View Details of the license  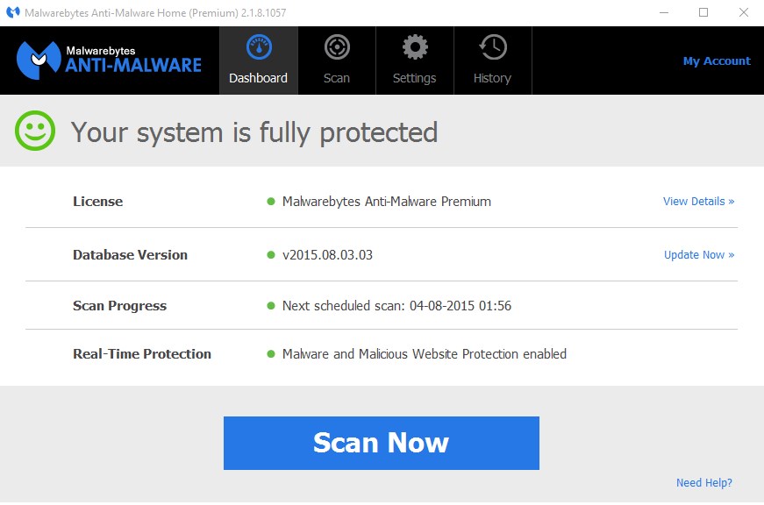699,201
